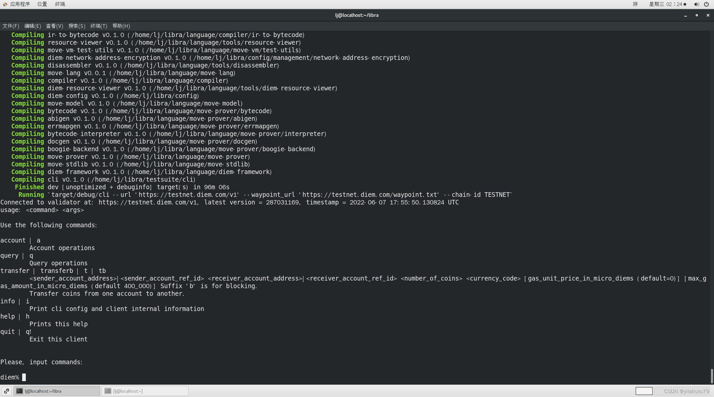Click the terminal window title lj@localhost:~/libra
The image size is (714, 397).
coord(357,15)
